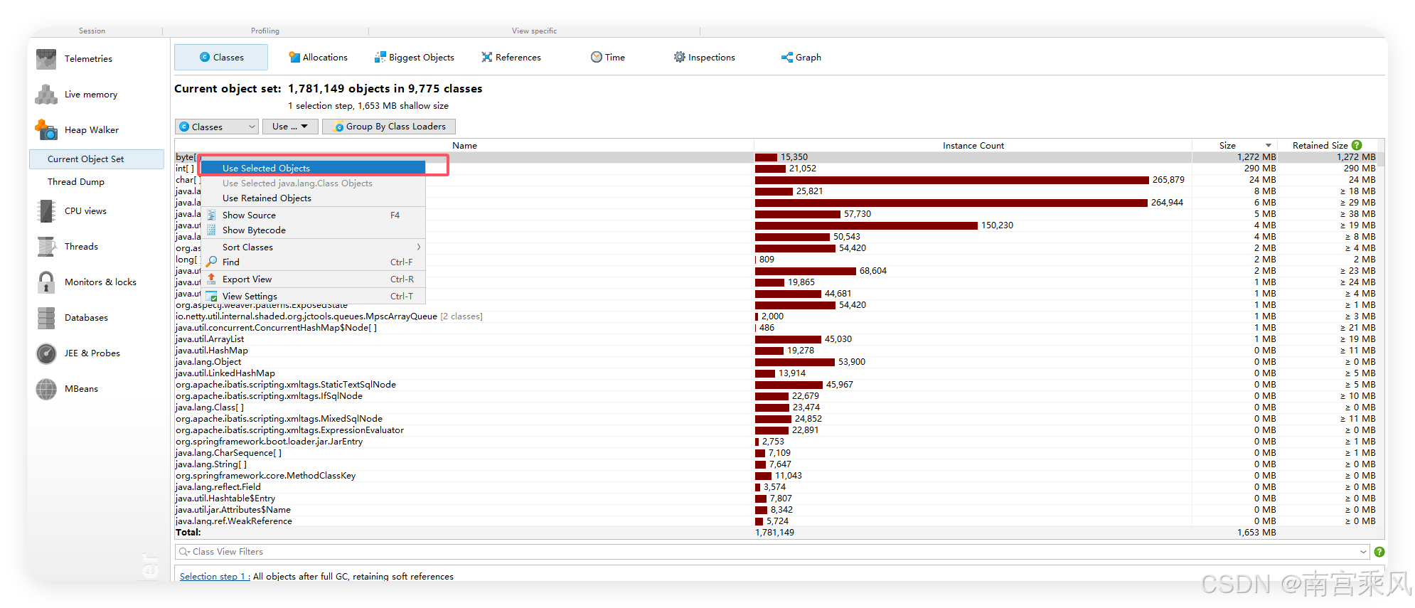Image resolution: width=1415 pixels, height=608 pixels.
Task: Open MBeans globe icon
Action: (x=46, y=389)
